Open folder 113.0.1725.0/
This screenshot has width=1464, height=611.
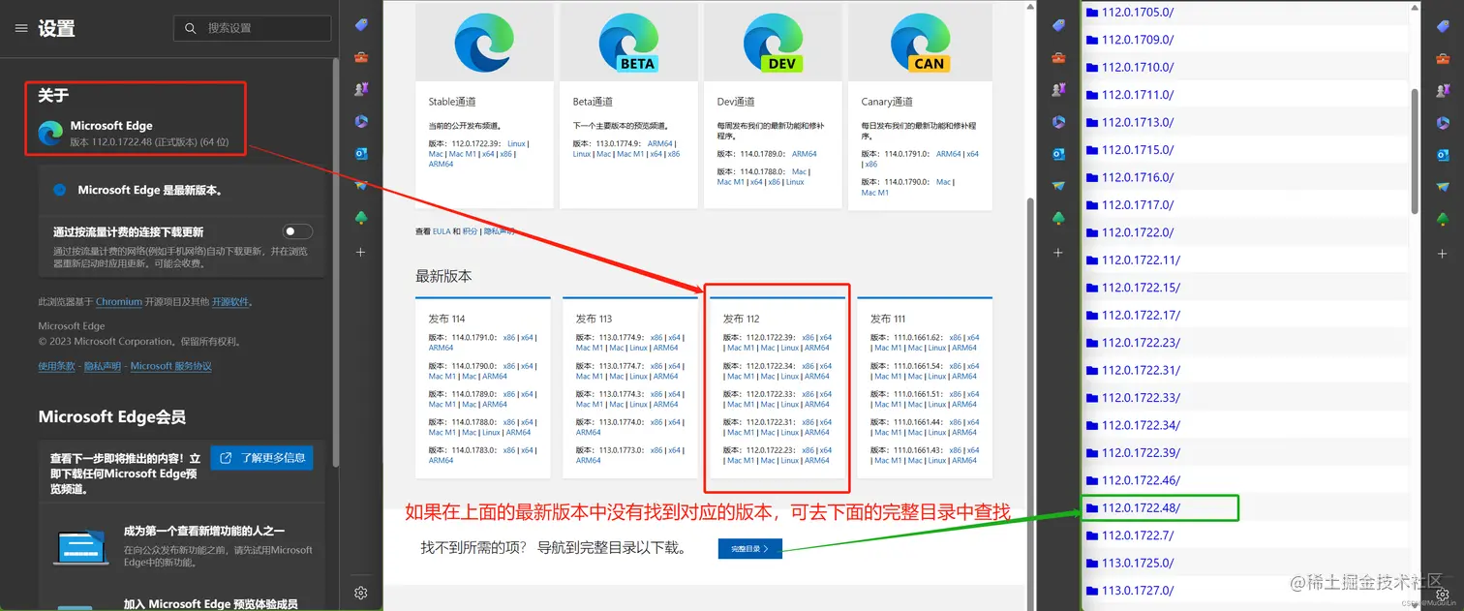pos(1137,564)
